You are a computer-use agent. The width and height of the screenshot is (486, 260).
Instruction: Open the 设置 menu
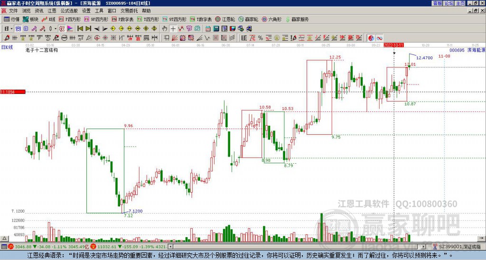point(86,11)
